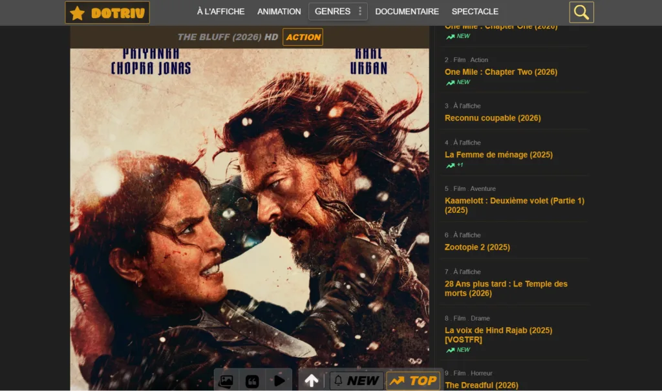
Task: Toggle the TOP trending list button
Action: (x=413, y=381)
